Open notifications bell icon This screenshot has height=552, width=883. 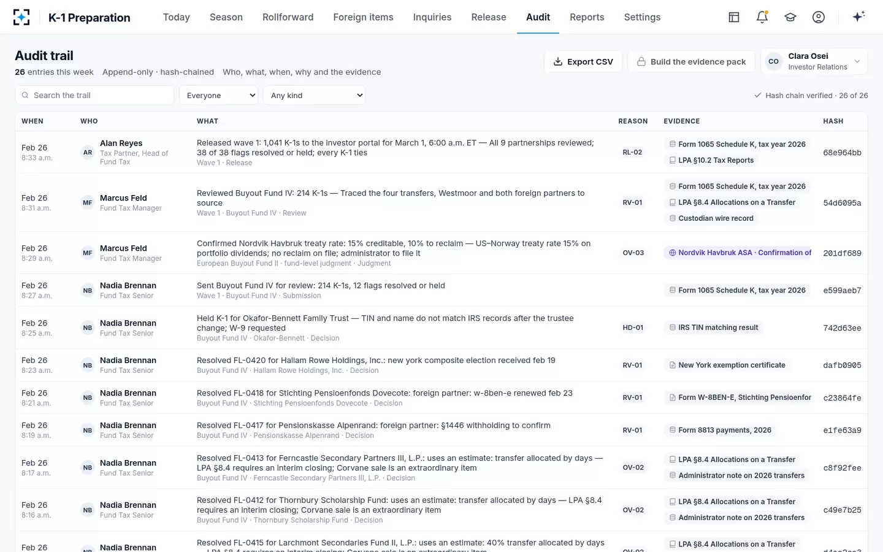pyautogui.click(x=762, y=17)
